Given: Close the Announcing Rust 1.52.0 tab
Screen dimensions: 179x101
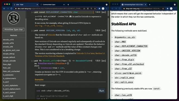Looking at the screenshot, I should [145, 4].
